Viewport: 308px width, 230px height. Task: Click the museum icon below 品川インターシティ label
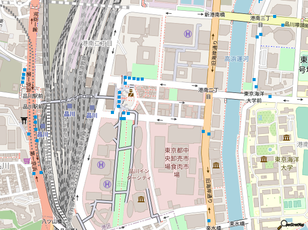pos(141,199)
